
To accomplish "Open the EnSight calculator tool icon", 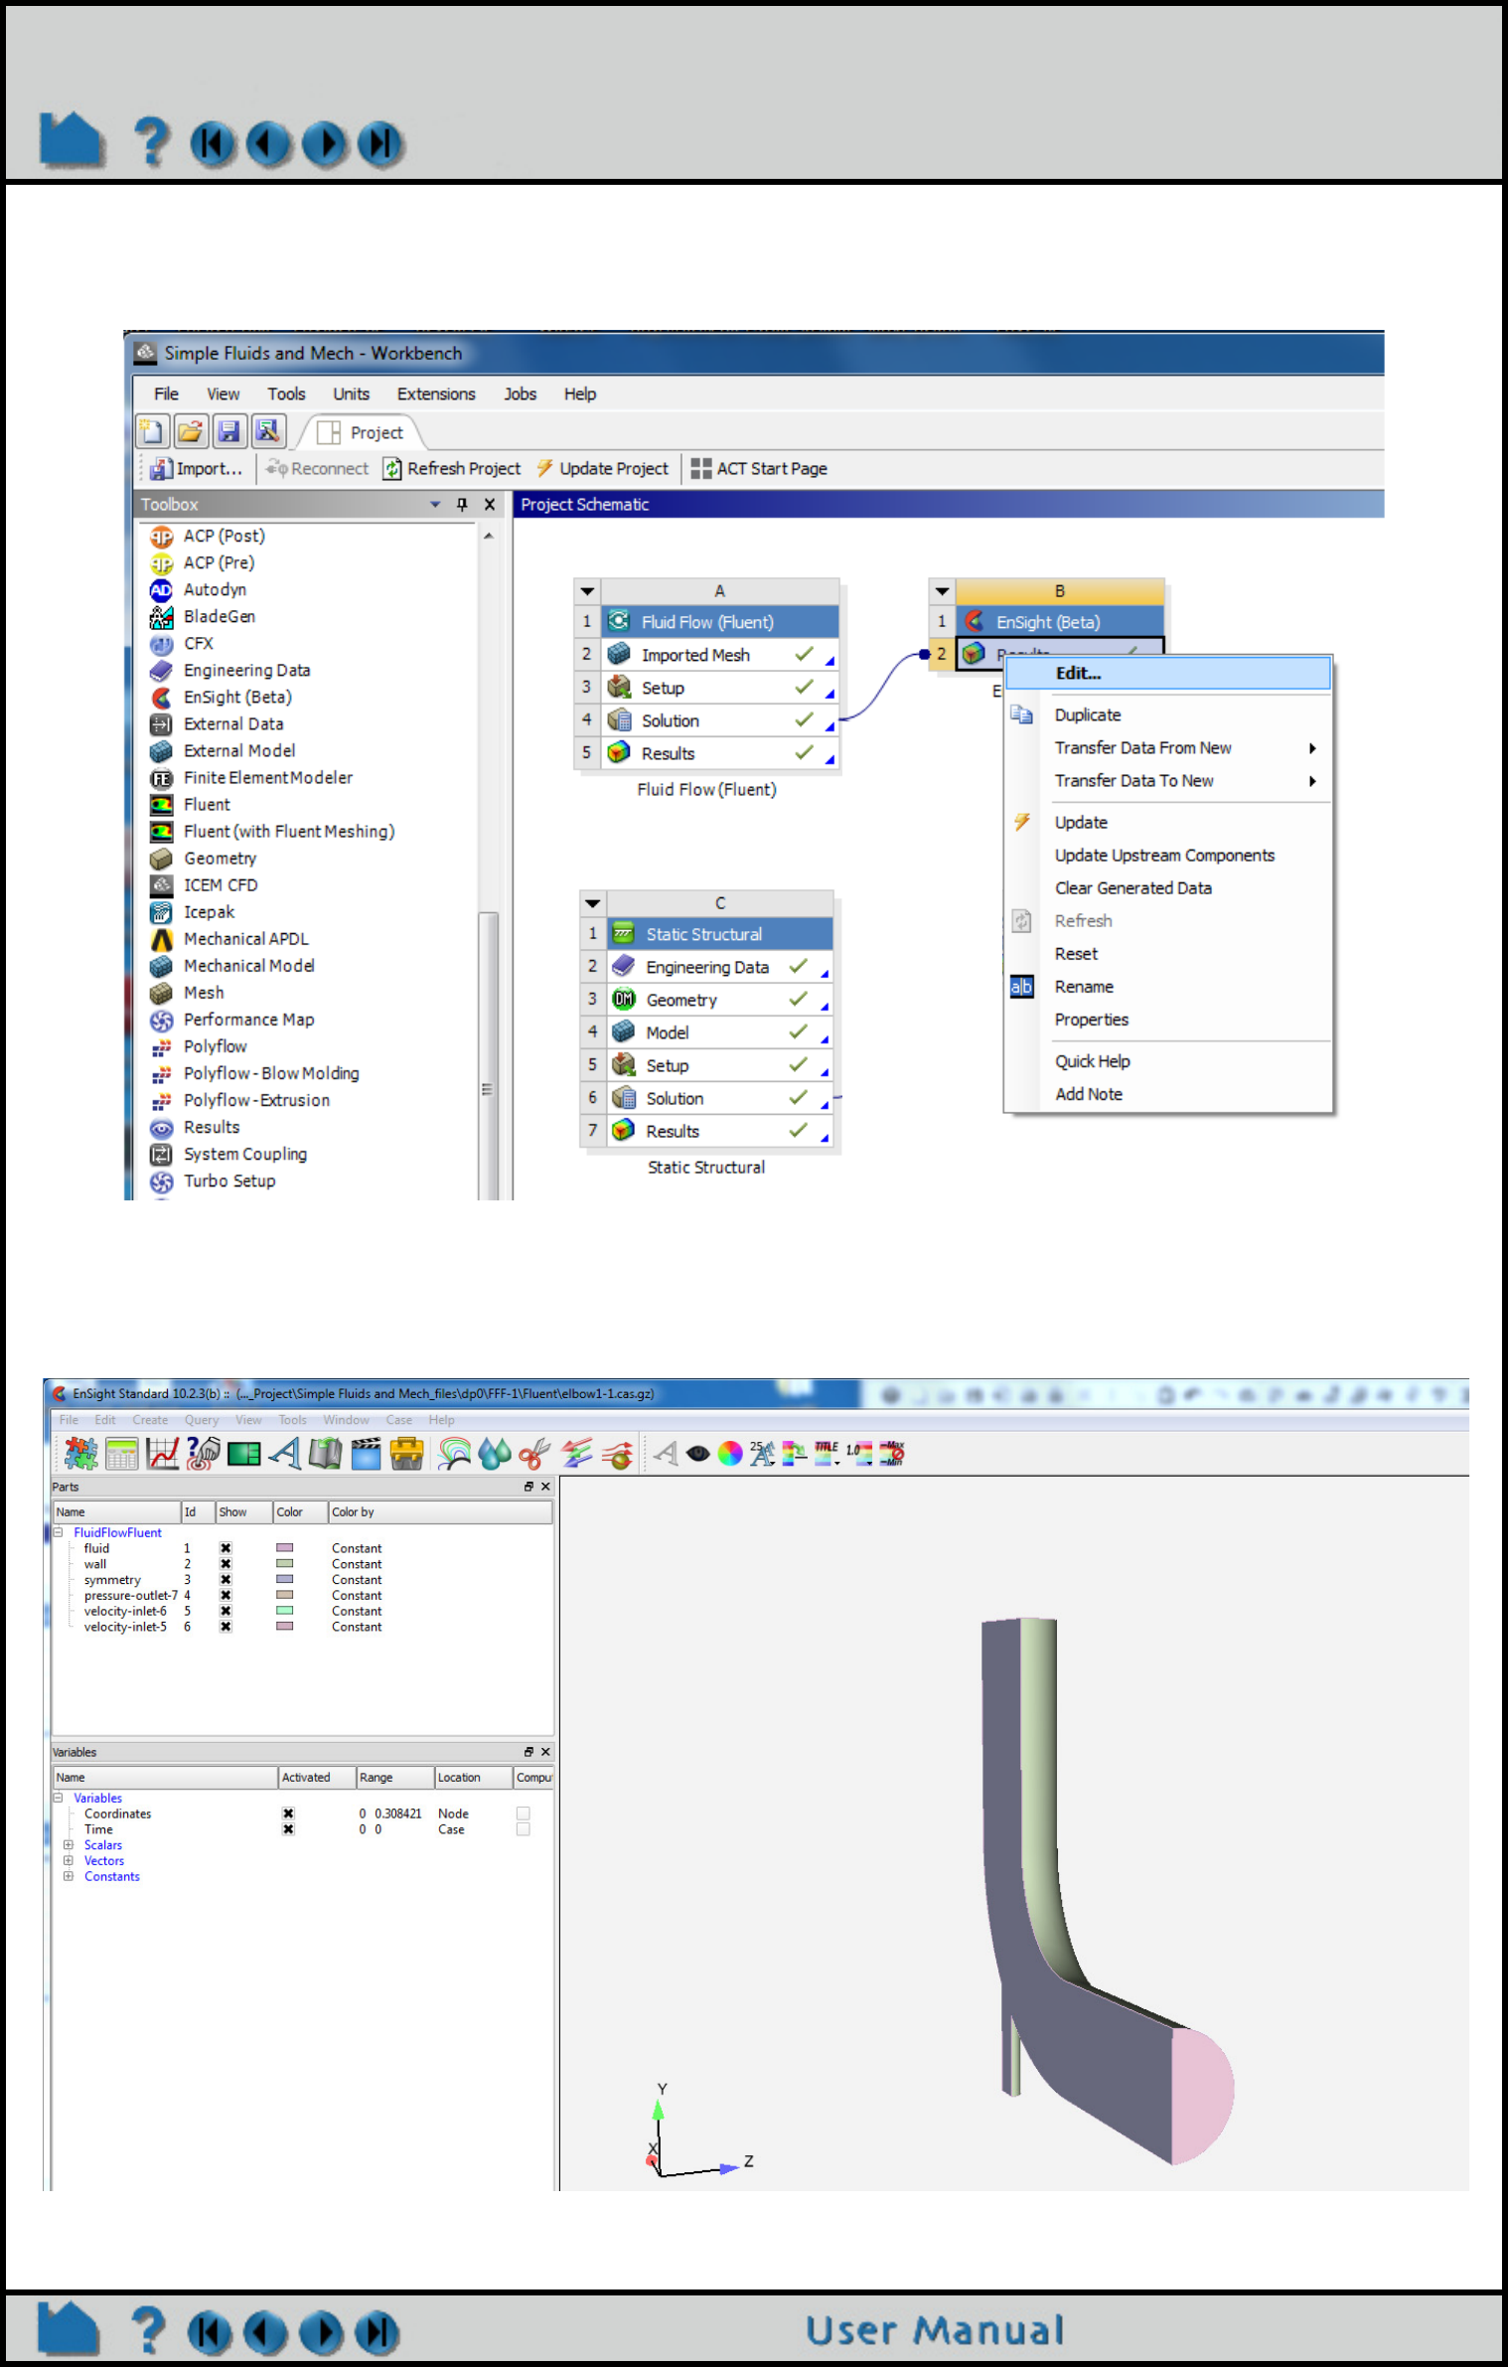I will [121, 1454].
